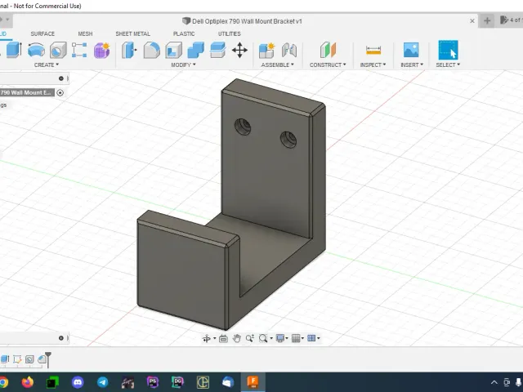
Task: Click the timeline end marker
Action: pyautogui.click(x=48, y=359)
